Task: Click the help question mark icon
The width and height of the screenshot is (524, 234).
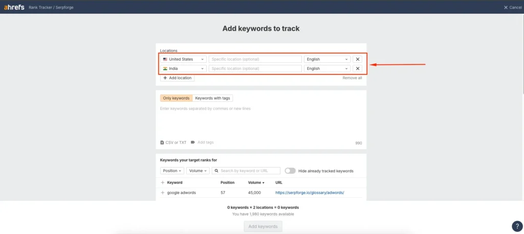Action: click(x=516, y=226)
